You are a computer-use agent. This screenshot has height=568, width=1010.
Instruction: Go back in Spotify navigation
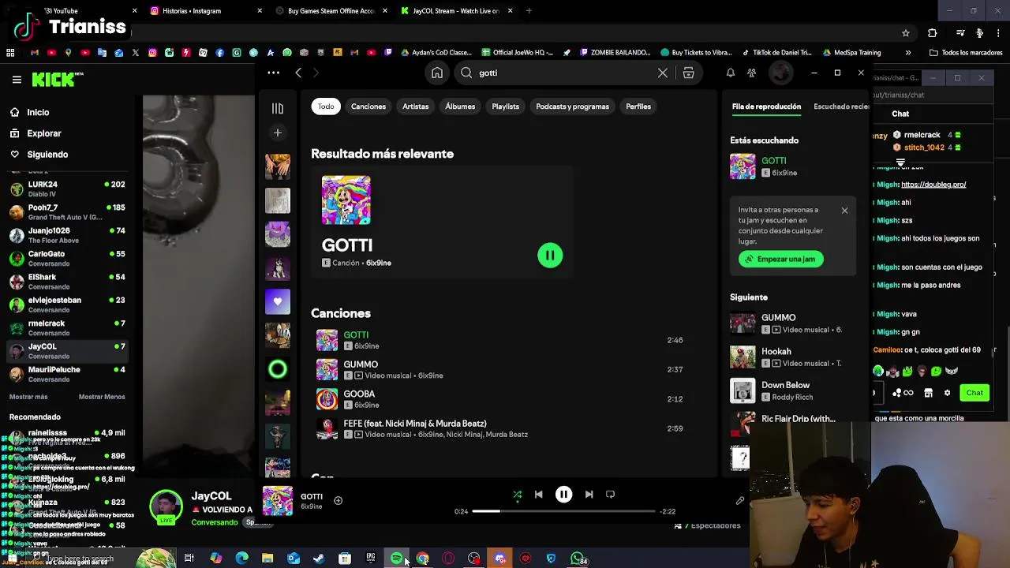click(x=298, y=73)
